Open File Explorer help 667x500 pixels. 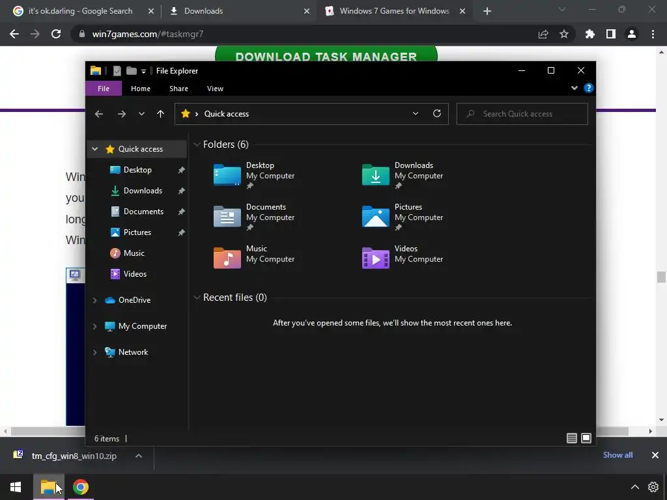coord(589,88)
